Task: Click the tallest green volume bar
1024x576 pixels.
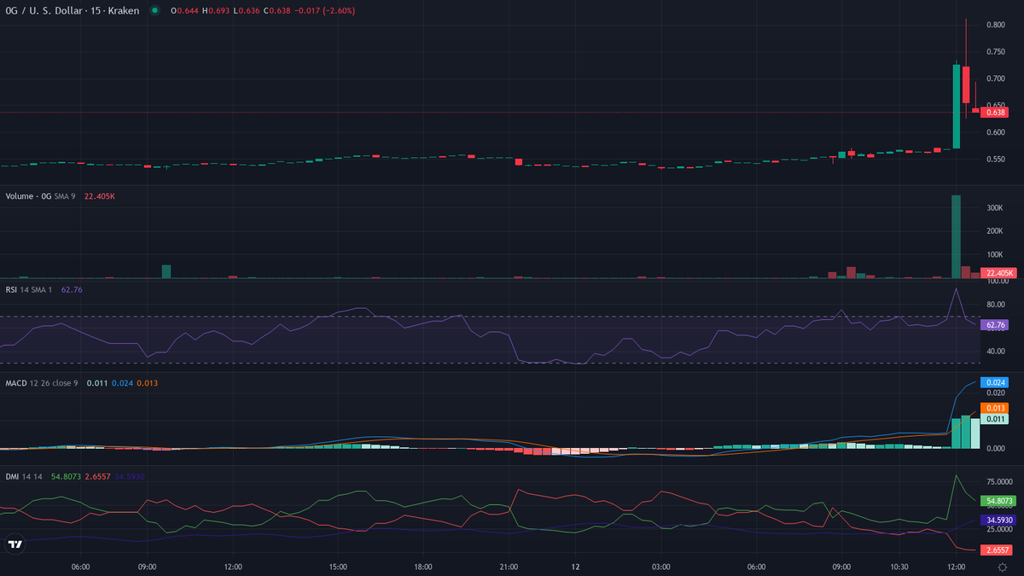Action: pos(956,236)
